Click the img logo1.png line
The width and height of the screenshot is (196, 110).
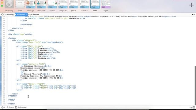(40, 42)
